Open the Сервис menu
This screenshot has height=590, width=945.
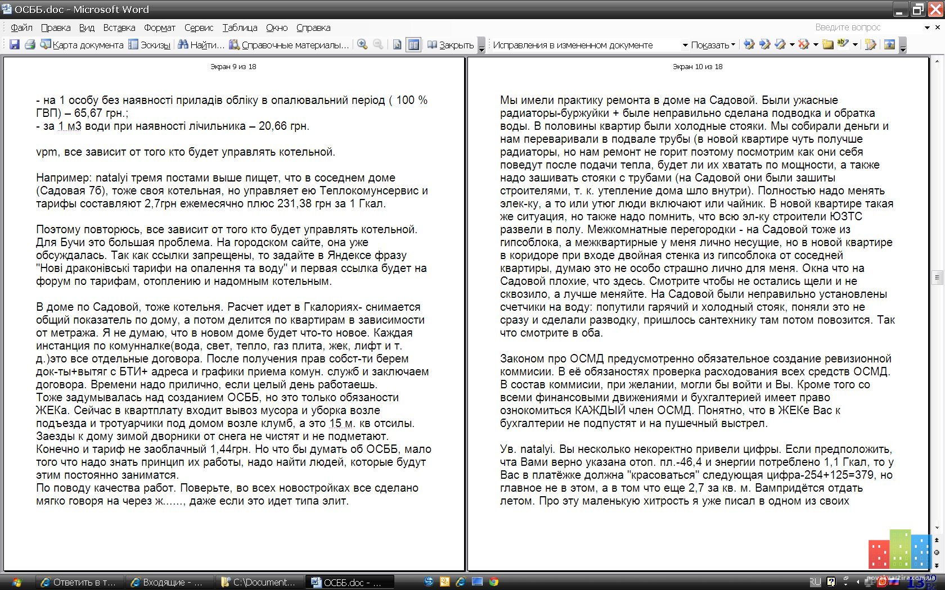(x=199, y=28)
